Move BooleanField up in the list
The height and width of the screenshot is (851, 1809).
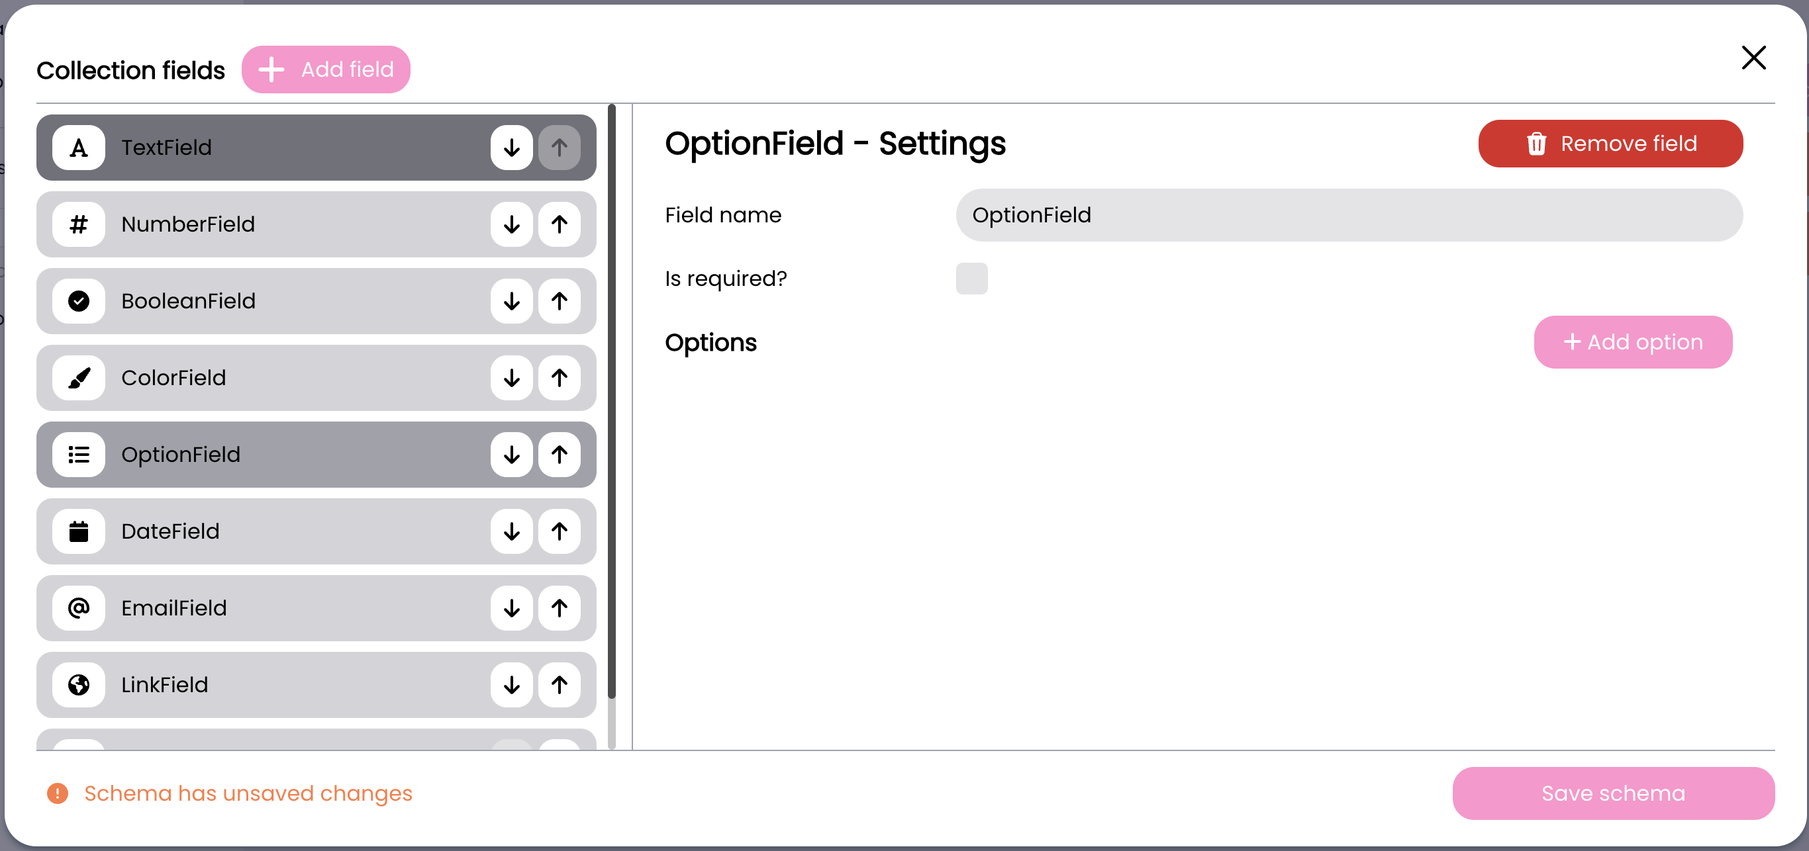point(559,301)
